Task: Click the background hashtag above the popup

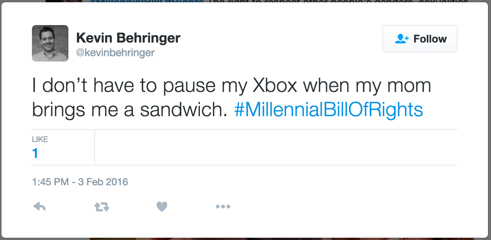Action: (x=147, y=1)
